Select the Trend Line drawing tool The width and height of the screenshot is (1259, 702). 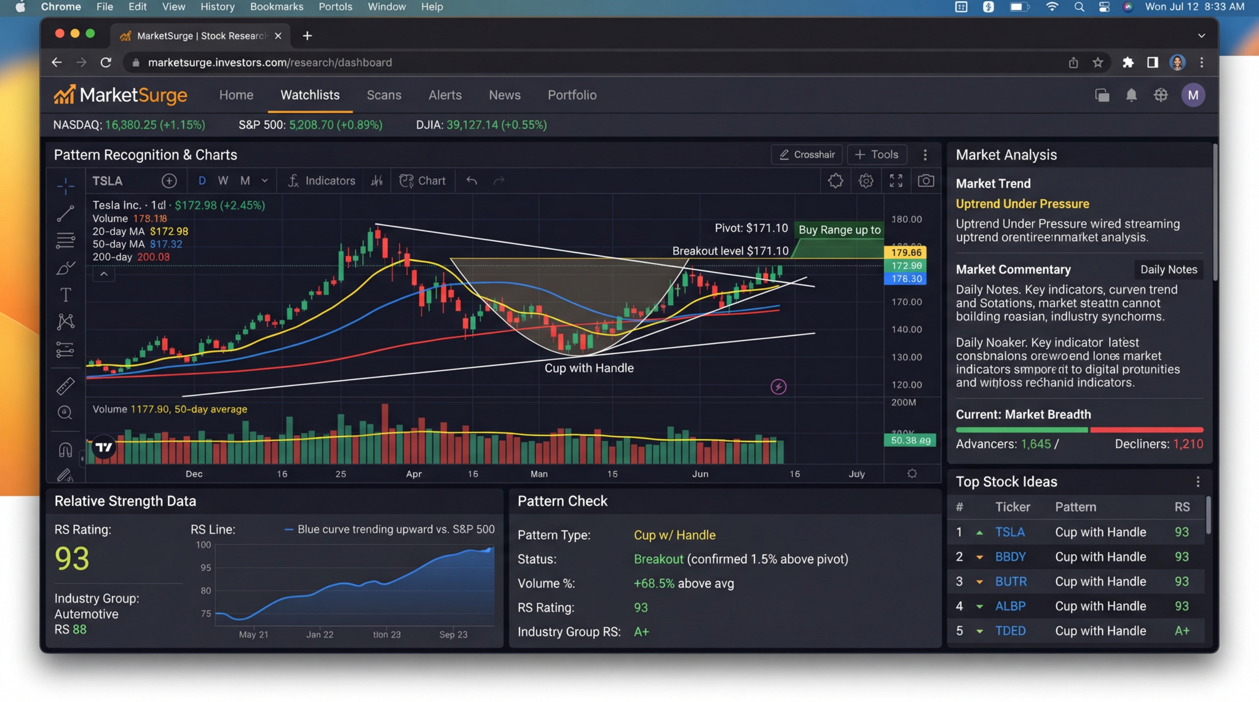tap(66, 213)
